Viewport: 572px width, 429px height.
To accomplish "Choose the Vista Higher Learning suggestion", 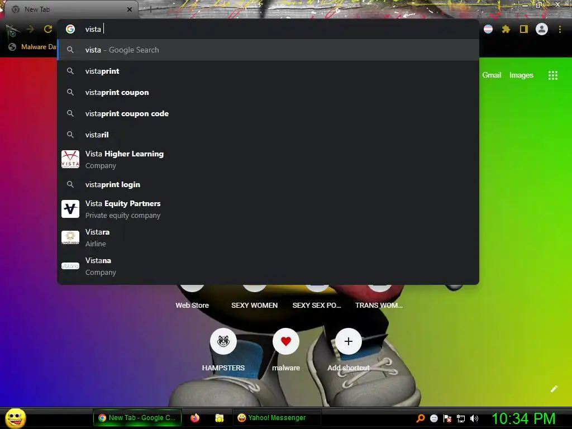I will [x=268, y=159].
